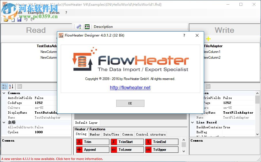Select the EachRowContains value True
The image size is (261, 162).
(226, 127)
